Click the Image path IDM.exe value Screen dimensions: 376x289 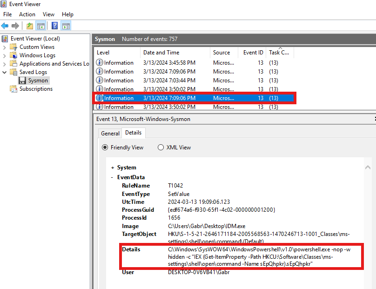pos(207,226)
